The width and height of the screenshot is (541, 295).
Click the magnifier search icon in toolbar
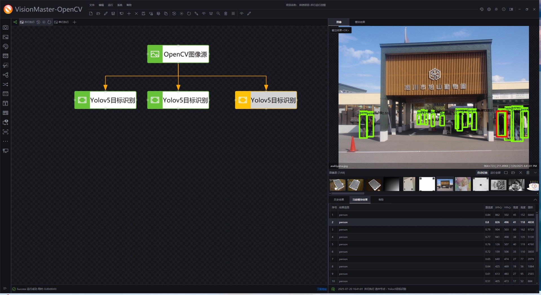[x=218, y=14]
